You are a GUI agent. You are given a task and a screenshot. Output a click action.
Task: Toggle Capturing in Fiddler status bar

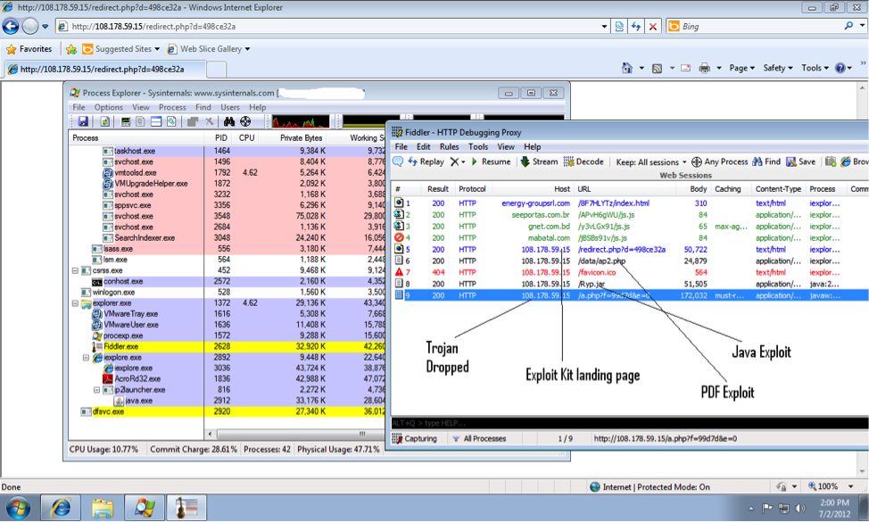click(x=415, y=439)
